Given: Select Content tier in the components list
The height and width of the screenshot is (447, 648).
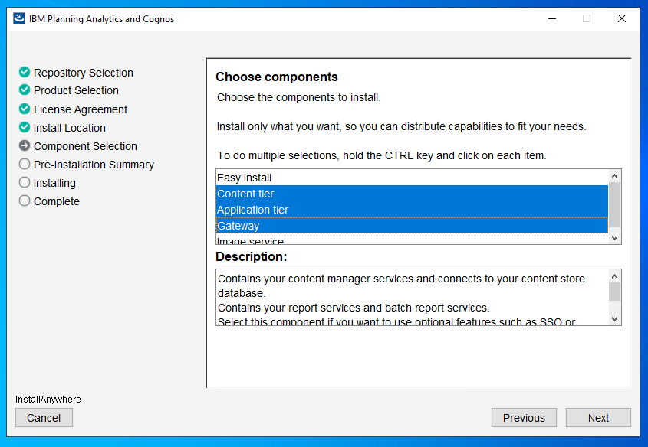Looking at the screenshot, I should 412,194.
